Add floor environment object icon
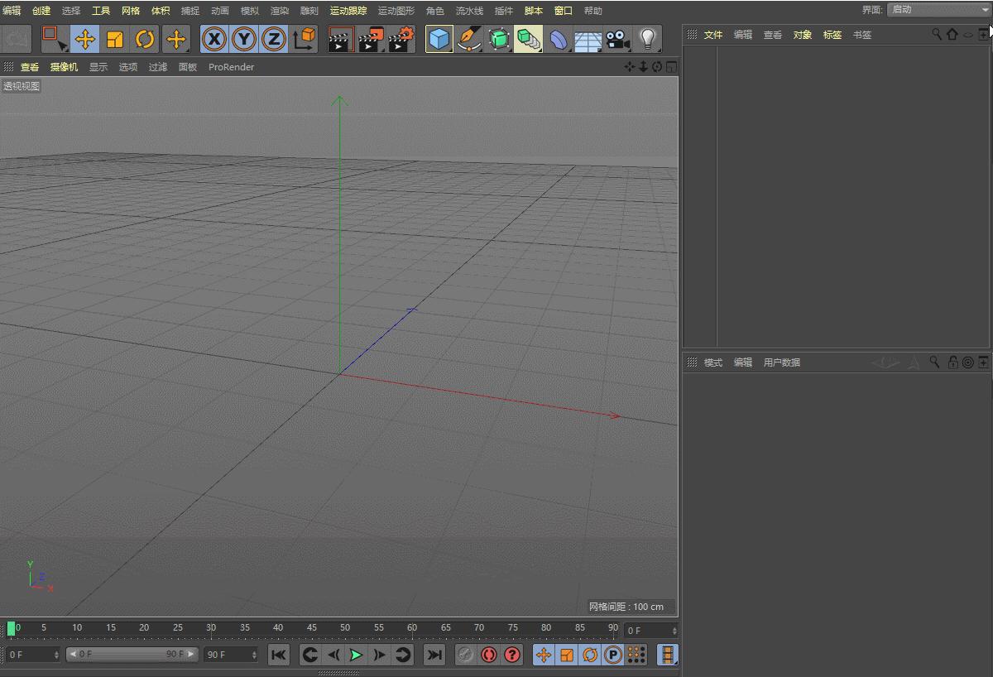 click(x=588, y=39)
